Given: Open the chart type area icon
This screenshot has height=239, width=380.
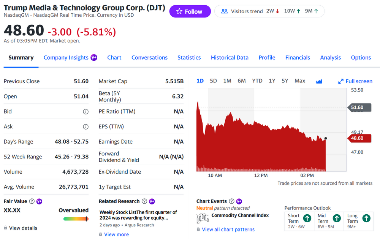Looking at the screenshot, I should 319,81.
